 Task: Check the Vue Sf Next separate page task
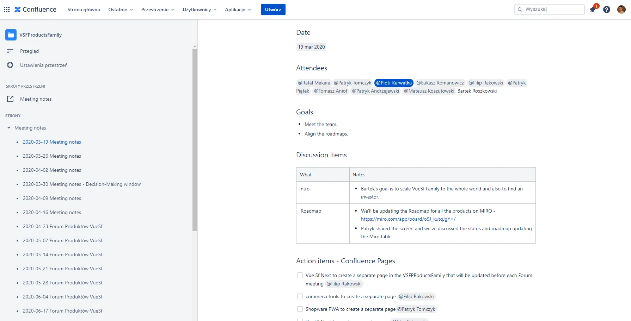pos(300,275)
